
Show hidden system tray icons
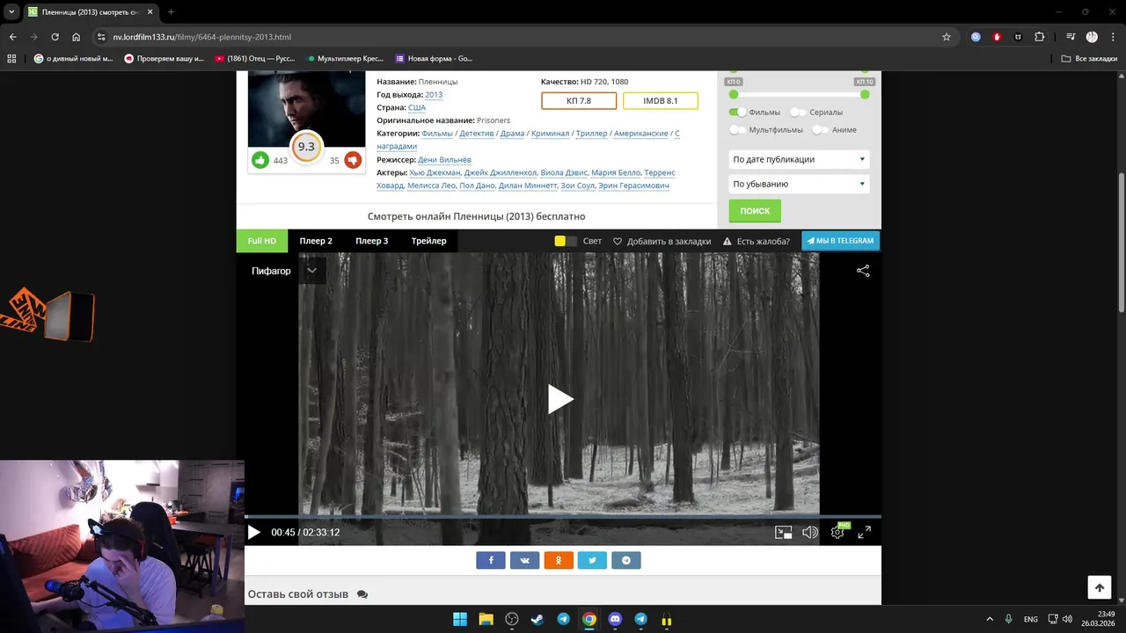(989, 619)
